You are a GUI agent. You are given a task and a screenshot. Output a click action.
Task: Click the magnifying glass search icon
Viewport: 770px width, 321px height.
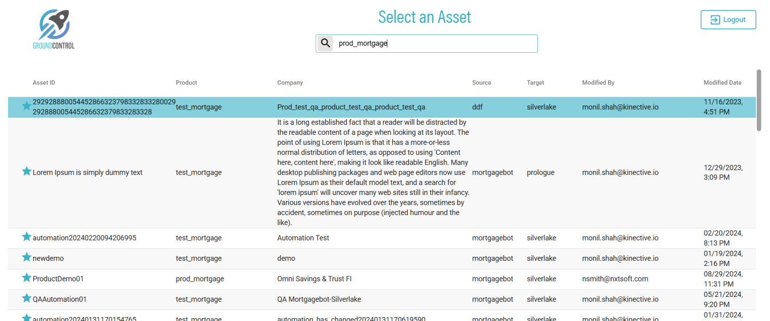(325, 44)
